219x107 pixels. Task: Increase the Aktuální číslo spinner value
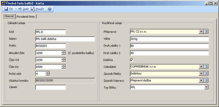[x=64, y=52]
